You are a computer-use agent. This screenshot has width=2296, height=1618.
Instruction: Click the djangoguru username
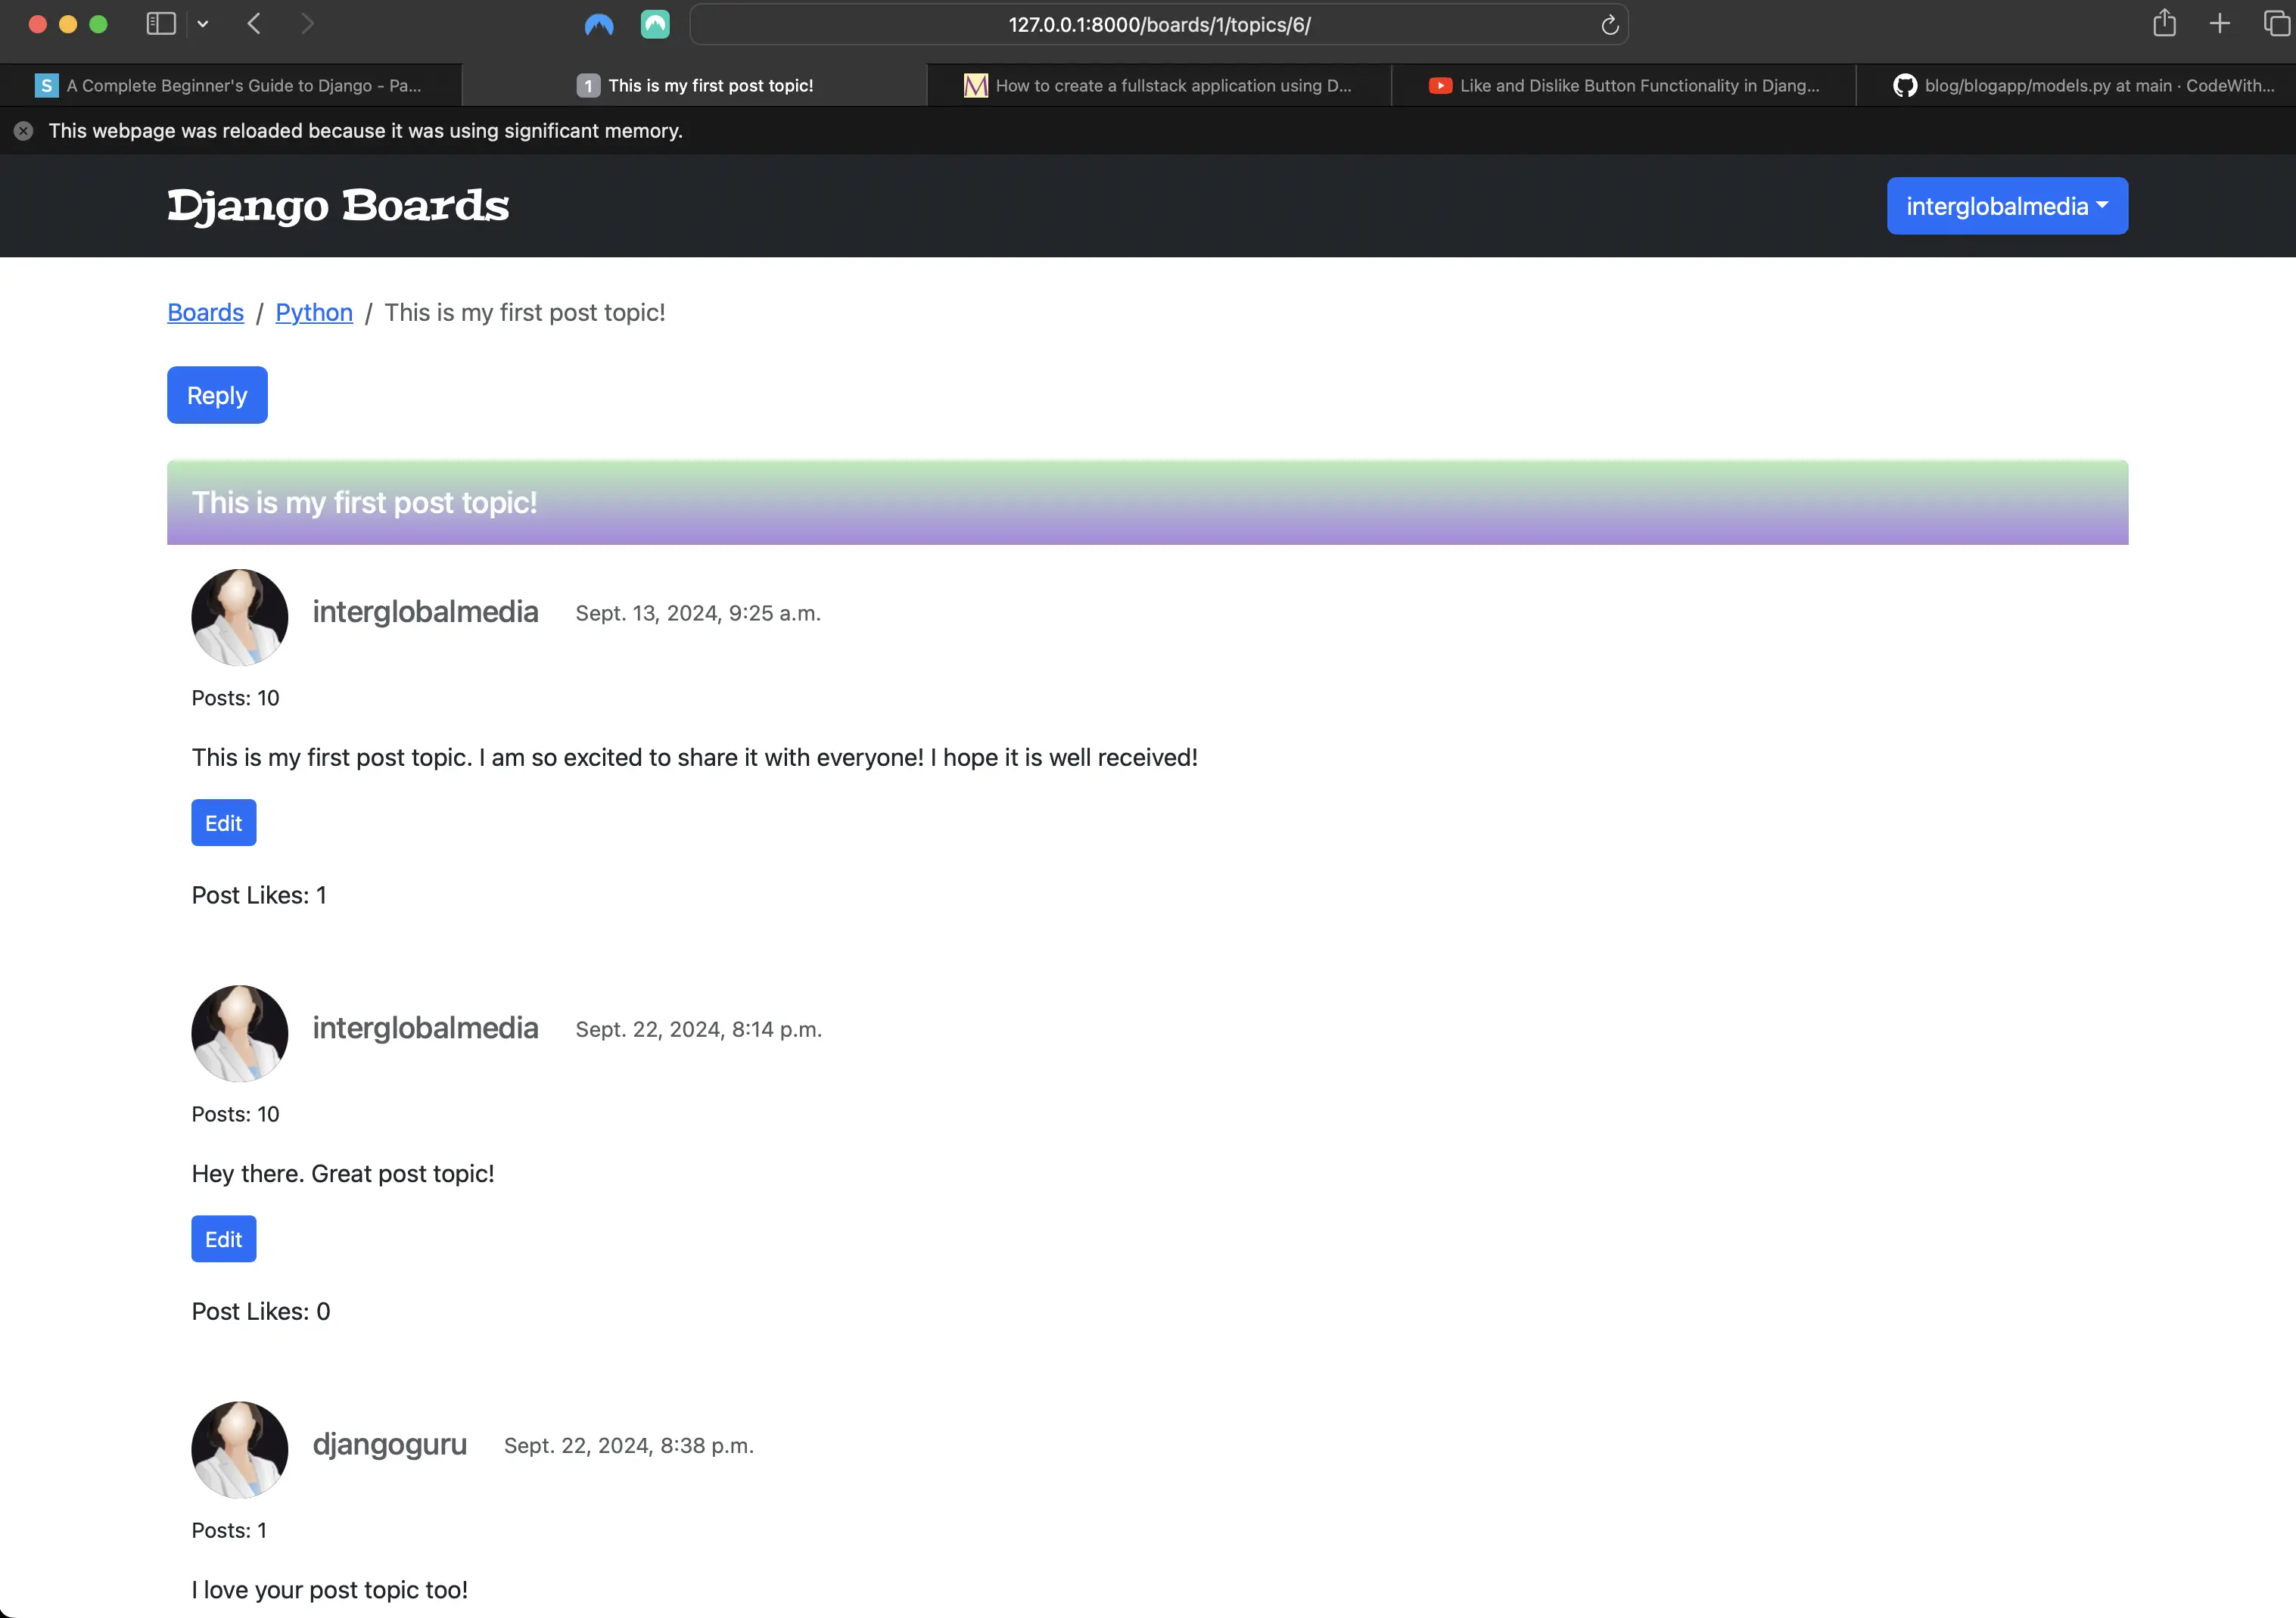point(390,1445)
